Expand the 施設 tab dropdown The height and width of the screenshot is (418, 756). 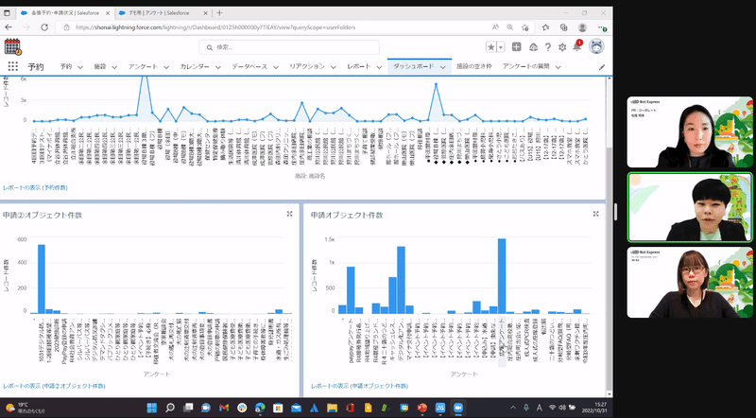114,67
